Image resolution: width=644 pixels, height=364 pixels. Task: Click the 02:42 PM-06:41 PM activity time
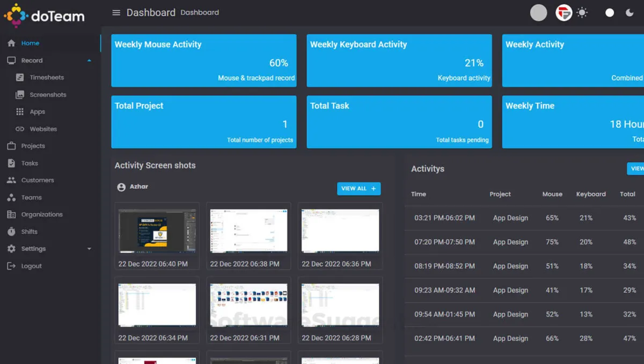444,339
